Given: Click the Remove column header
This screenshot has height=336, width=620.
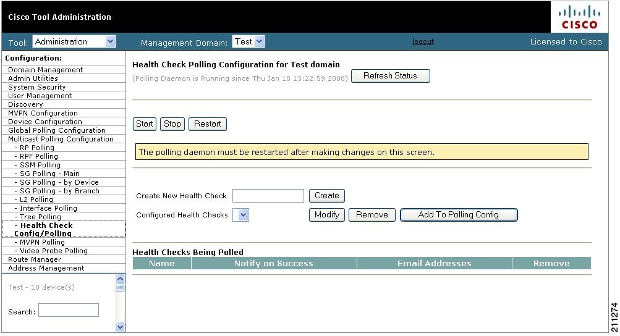Looking at the screenshot, I should pos(551,264).
